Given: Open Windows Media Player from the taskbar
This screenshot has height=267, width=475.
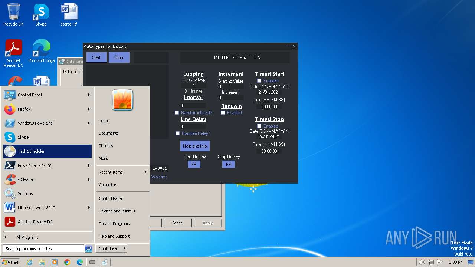Looking at the screenshot, I should (55, 262).
